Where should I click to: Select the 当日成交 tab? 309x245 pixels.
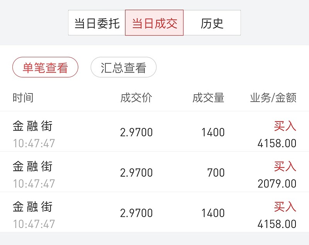154,23
